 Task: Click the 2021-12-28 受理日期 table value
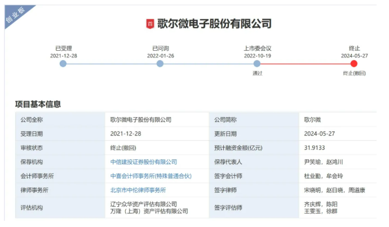pos(126,134)
